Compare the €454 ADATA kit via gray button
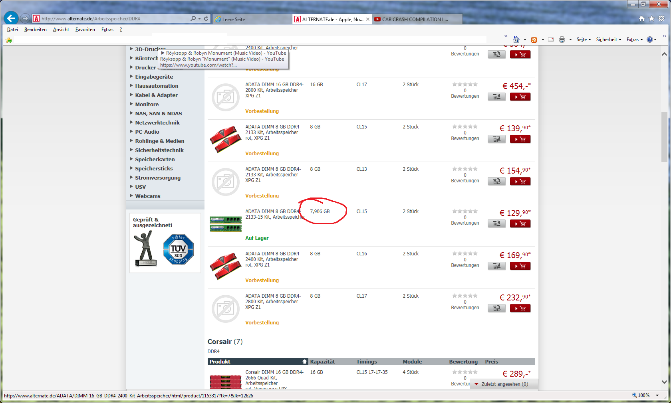Viewport: 671px width, 403px height. tap(496, 97)
